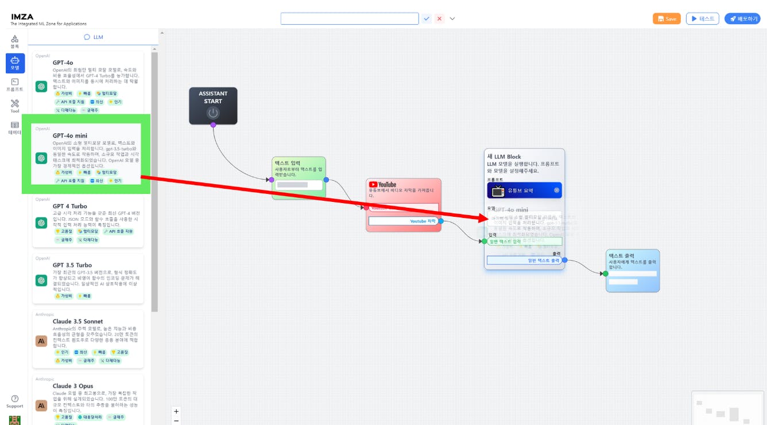This screenshot has width=767, height=425.
Task: Click the ASSISTANT START node title
Action: click(x=213, y=97)
